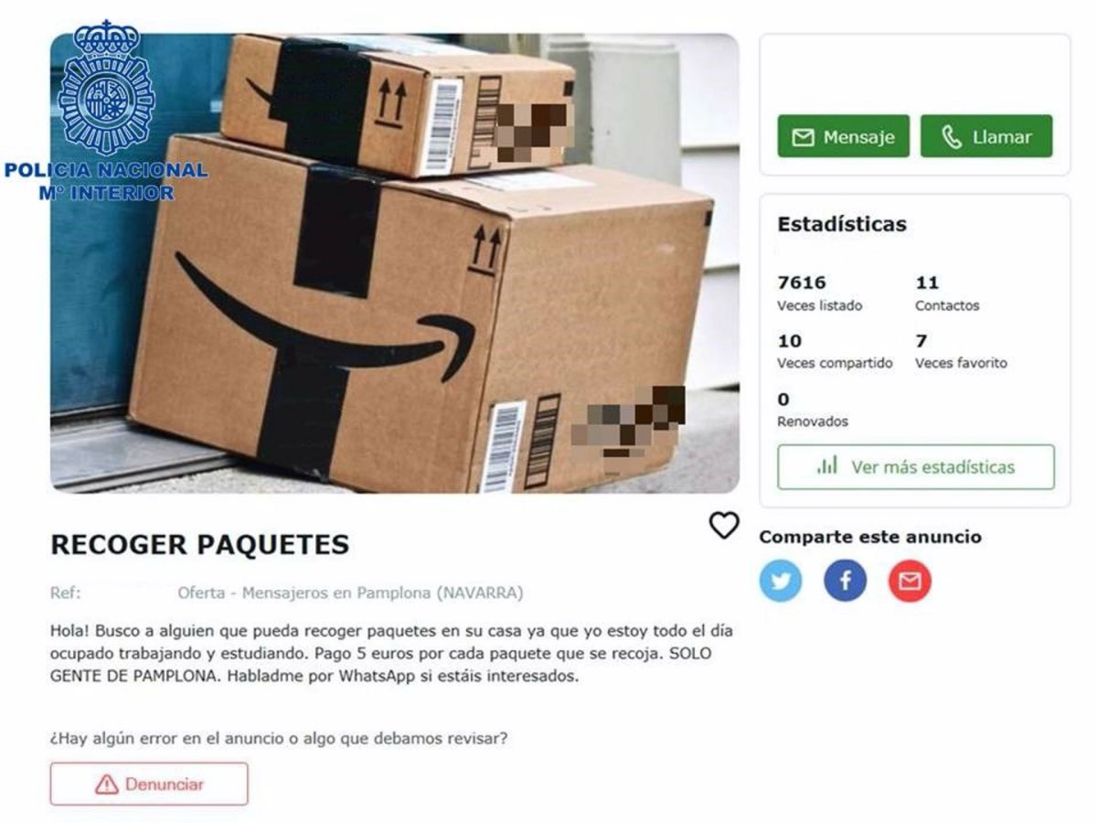The image size is (1097, 823).
Task: Open Ver más estadísticas
Action: tap(915, 467)
